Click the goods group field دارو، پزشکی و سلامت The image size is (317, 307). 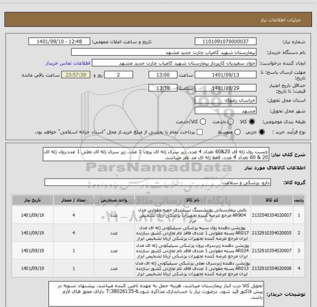157,182
